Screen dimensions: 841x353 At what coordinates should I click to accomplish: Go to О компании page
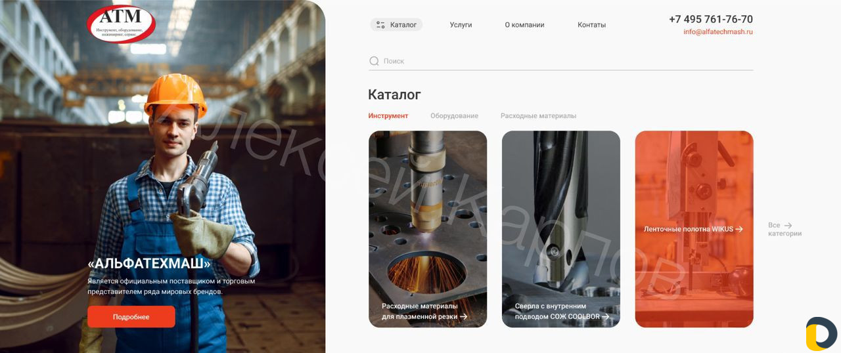tap(524, 25)
